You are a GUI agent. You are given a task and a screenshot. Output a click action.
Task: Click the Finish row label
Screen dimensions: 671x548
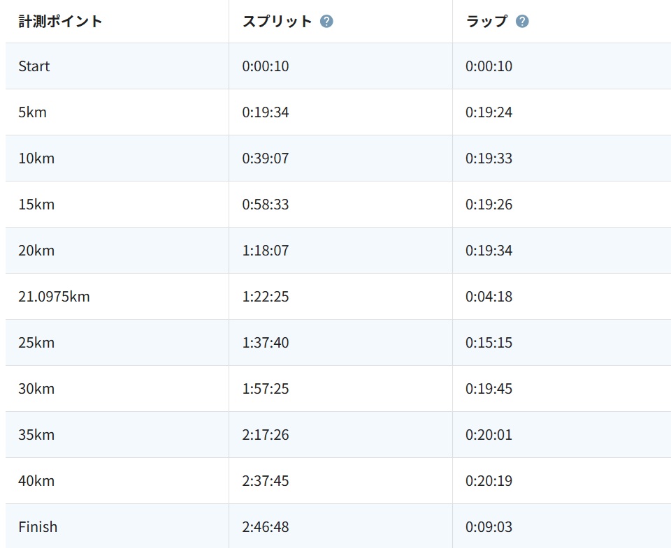point(38,527)
